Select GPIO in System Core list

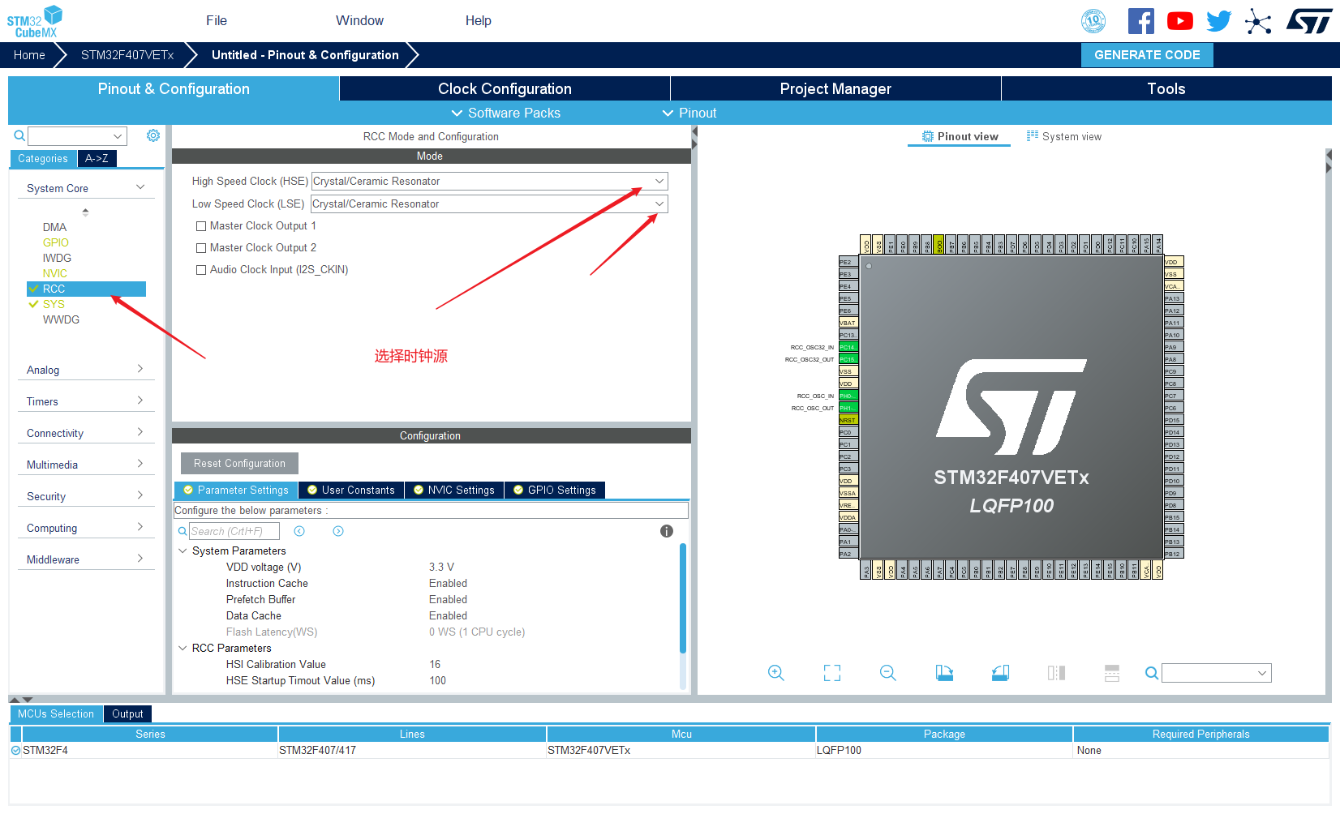click(x=56, y=242)
